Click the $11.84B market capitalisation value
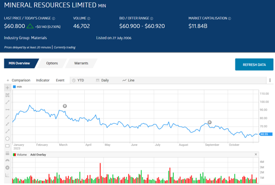The height and width of the screenshot is (185, 275). click(198, 26)
